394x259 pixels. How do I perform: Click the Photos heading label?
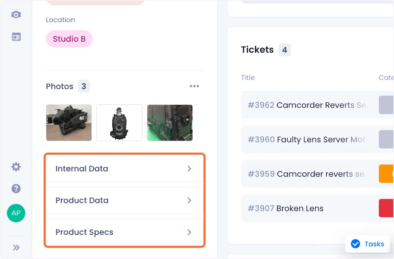pos(60,86)
